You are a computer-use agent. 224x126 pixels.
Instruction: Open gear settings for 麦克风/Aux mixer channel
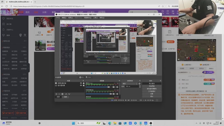[x=117, y=87]
